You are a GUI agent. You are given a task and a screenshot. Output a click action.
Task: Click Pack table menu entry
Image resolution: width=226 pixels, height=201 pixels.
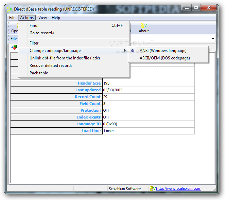[x=74, y=73]
